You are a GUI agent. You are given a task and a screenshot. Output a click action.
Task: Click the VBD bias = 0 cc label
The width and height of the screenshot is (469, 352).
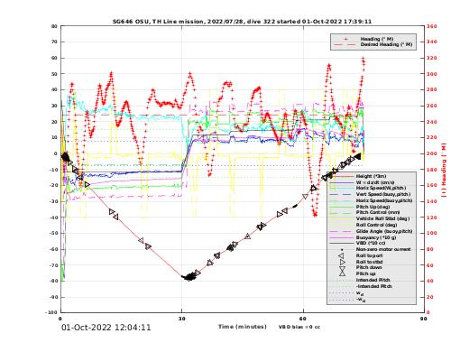tap(299, 327)
